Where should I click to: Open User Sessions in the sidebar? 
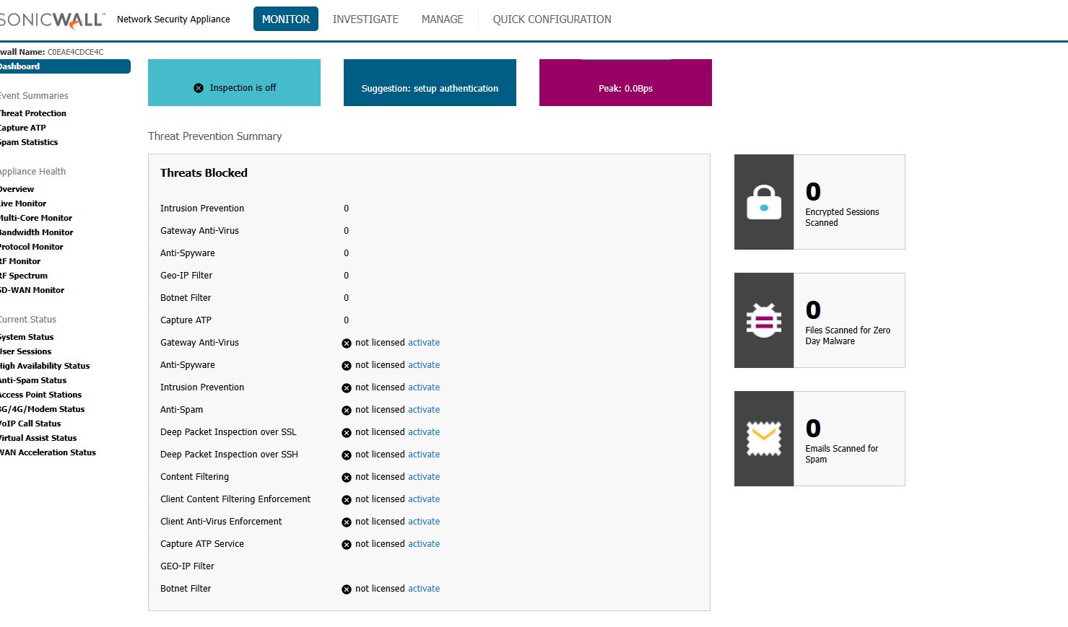(26, 351)
